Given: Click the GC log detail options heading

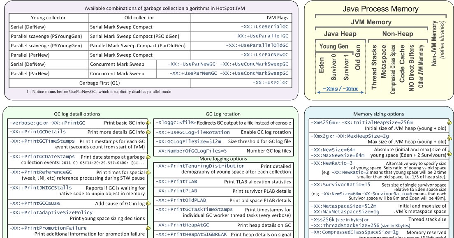Looking at the screenshot, I should (x=77, y=114).
